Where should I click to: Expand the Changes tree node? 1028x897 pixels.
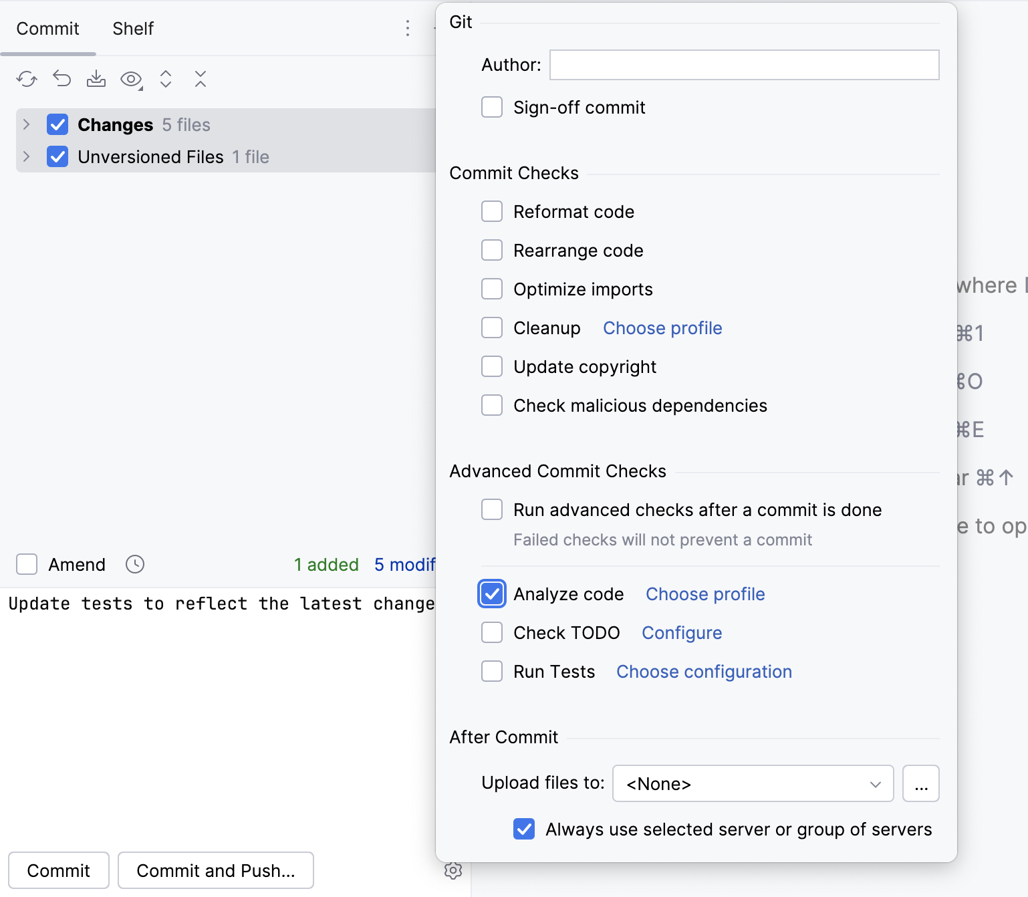point(27,124)
